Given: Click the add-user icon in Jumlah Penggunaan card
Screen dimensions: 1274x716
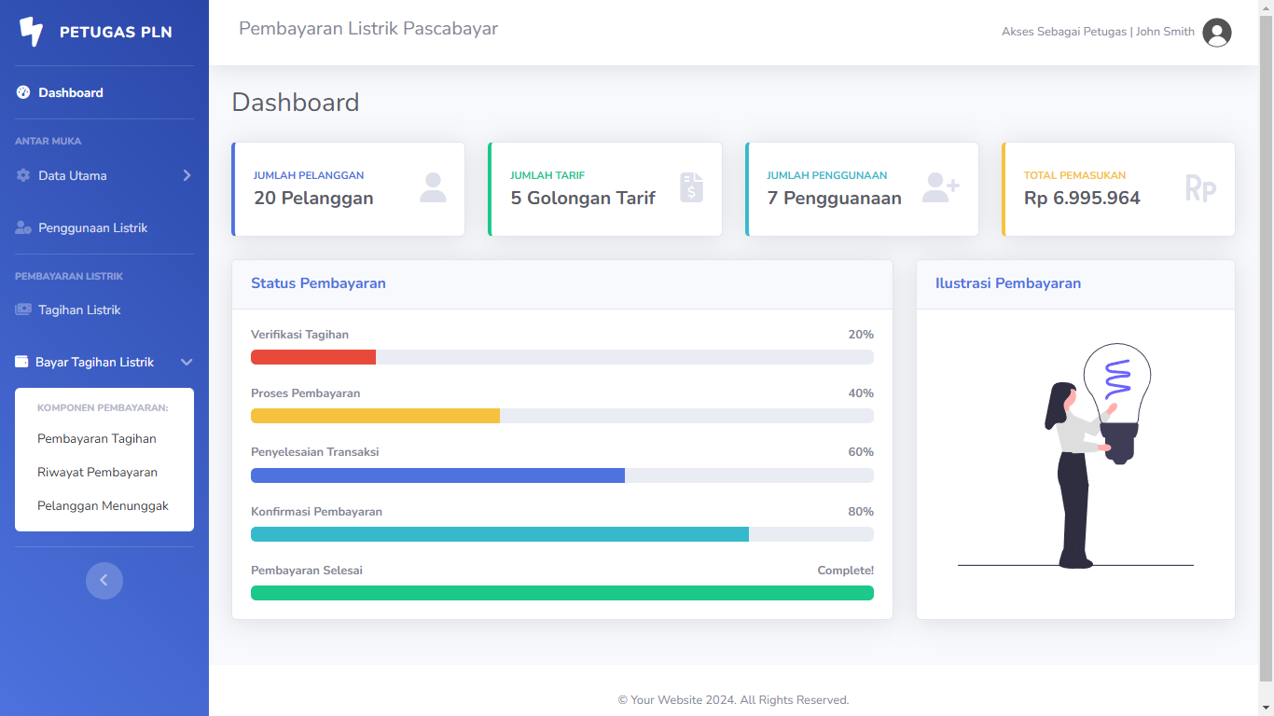Looking at the screenshot, I should (x=940, y=187).
